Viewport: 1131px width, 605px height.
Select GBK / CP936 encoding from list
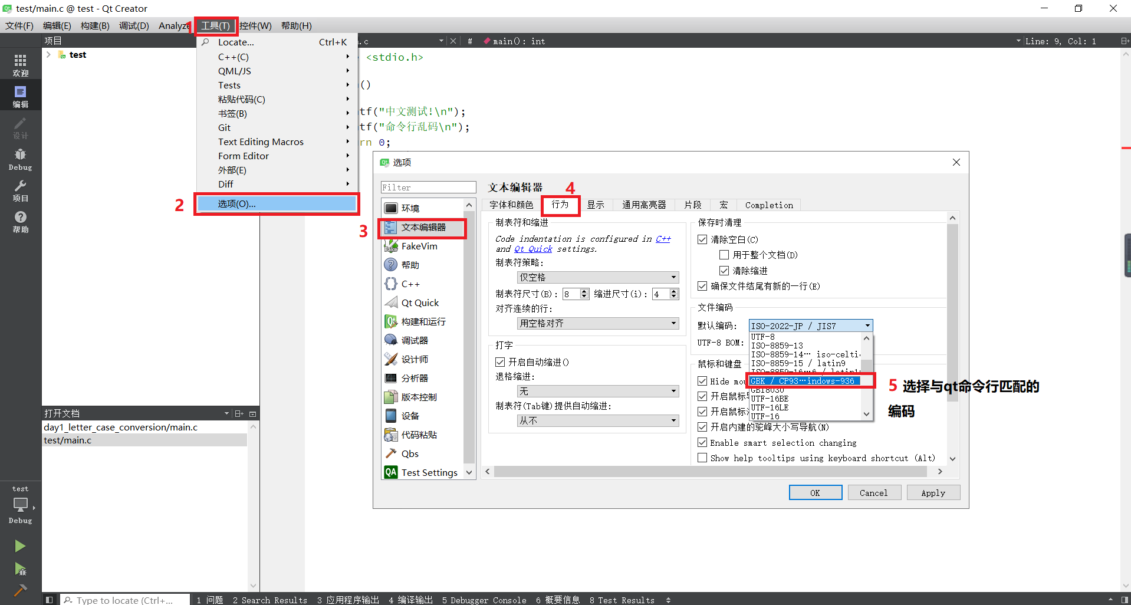pyautogui.click(x=802, y=380)
